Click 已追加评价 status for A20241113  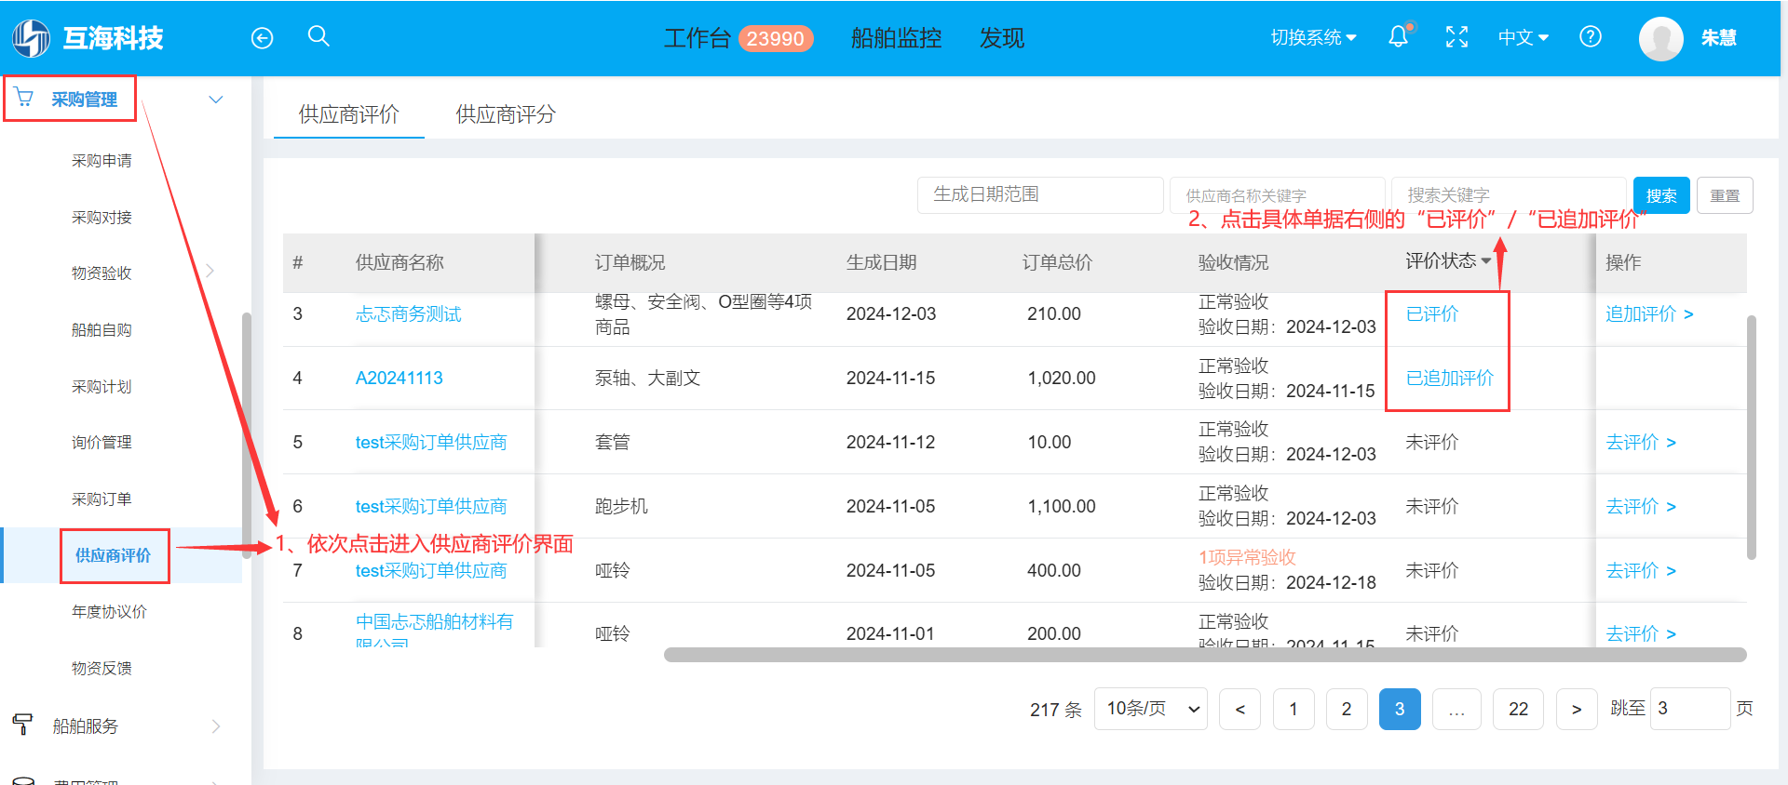click(1449, 379)
